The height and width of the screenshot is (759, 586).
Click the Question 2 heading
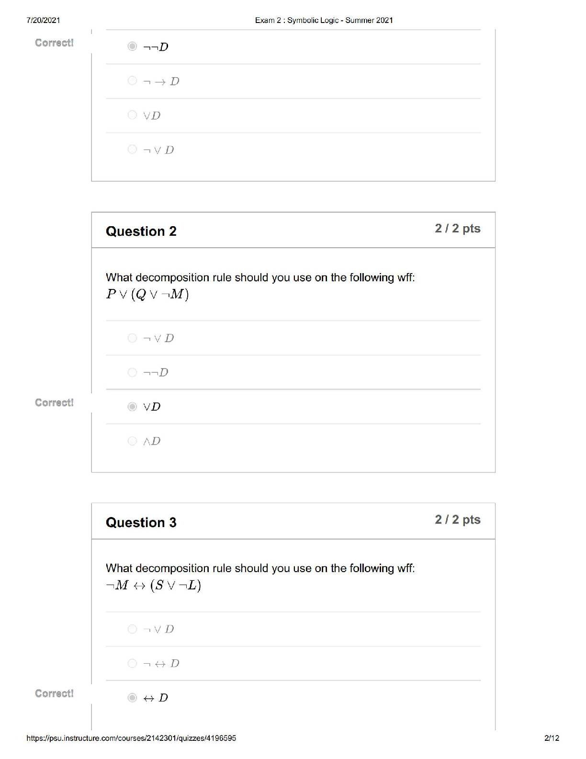point(141,231)
